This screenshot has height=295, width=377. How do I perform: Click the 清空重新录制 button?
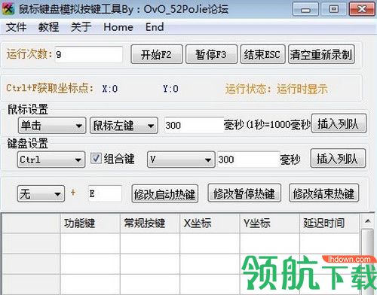(321, 54)
